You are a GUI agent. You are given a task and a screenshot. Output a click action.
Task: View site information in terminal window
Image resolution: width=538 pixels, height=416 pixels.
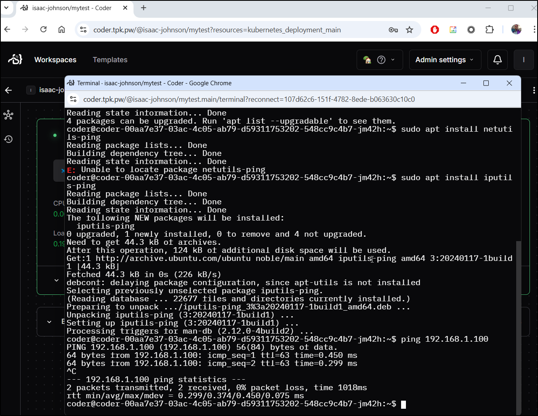point(73,99)
